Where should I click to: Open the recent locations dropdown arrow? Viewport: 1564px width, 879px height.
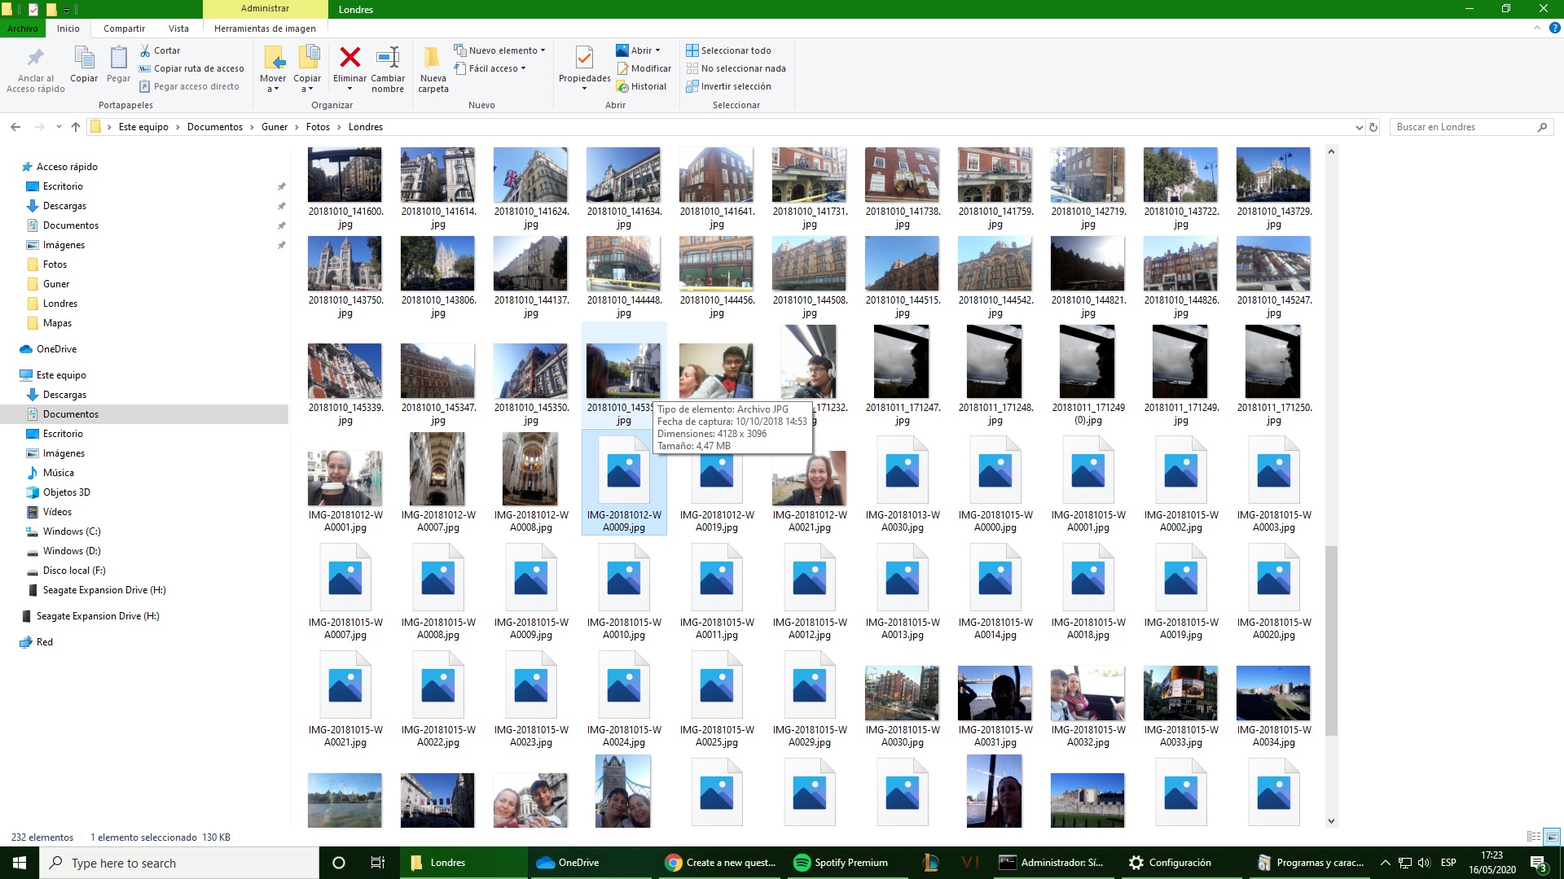point(59,127)
